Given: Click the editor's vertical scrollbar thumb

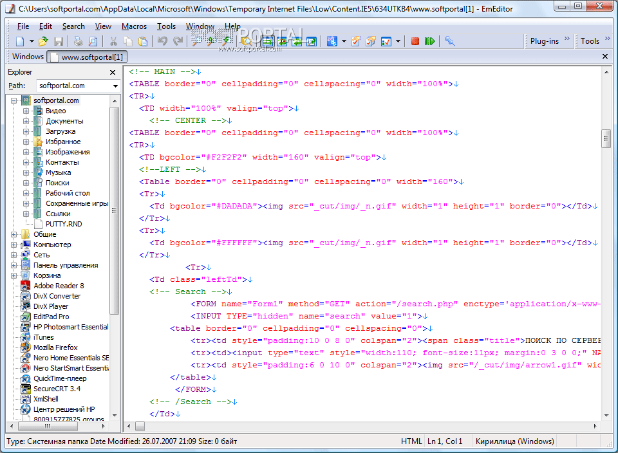Looking at the screenshot, I should [x=605, y=138].
